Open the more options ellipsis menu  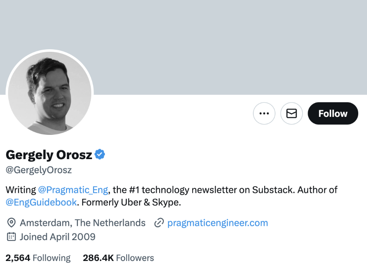click(264, 113)
